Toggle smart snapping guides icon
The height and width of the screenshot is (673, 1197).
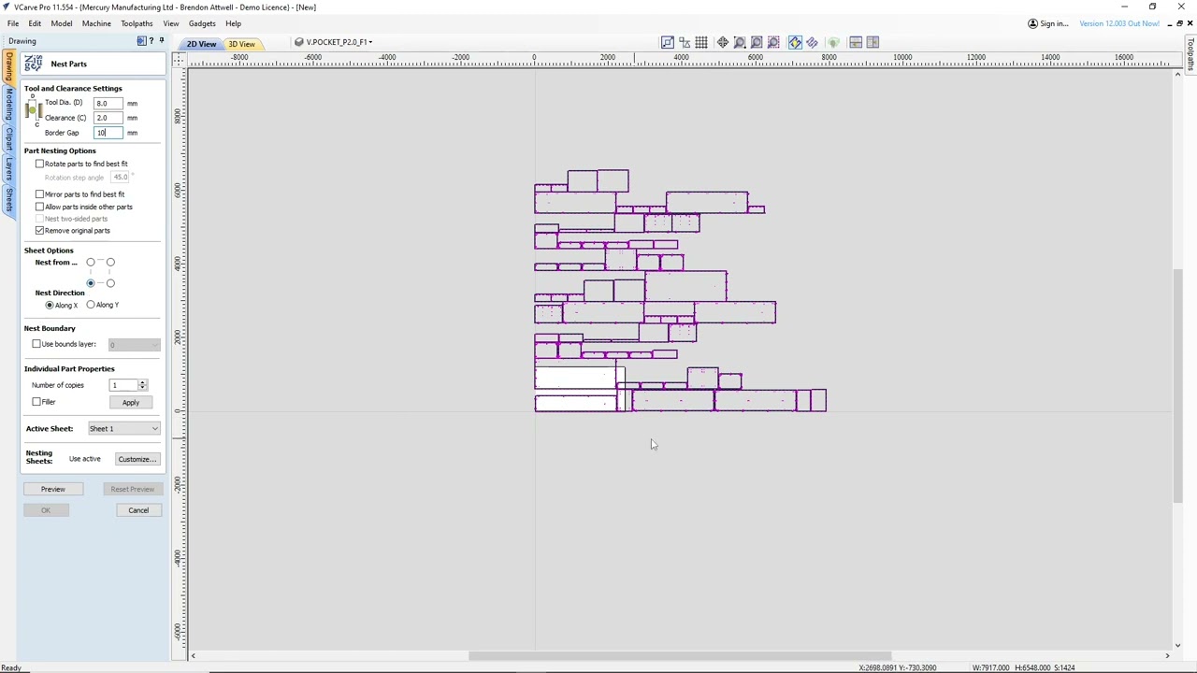[685, 42]
